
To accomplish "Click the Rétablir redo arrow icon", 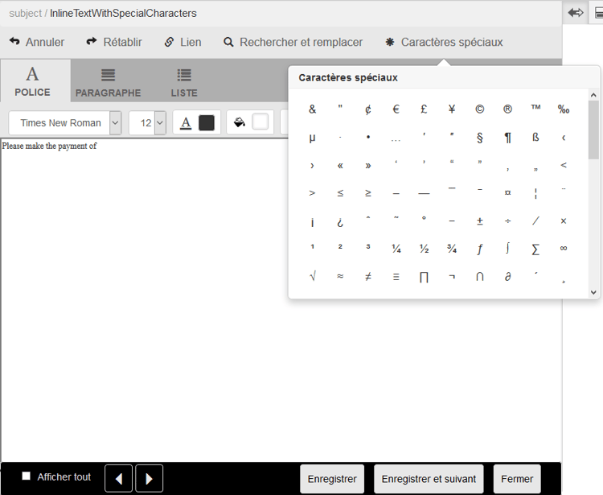I will coord(92,41).
